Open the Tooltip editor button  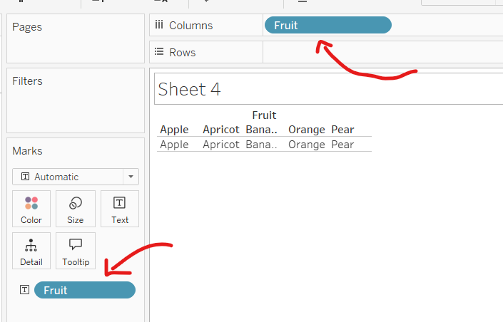point(76,251)
